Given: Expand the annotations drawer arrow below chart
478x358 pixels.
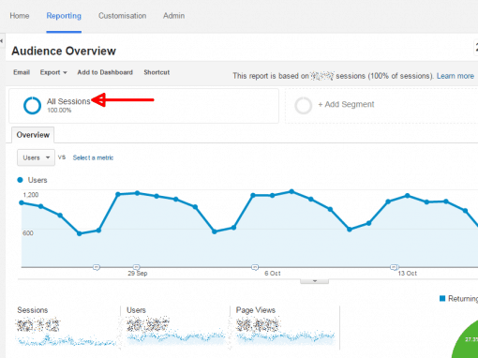Looking at the screenshot, I should (x=315, y=281).
